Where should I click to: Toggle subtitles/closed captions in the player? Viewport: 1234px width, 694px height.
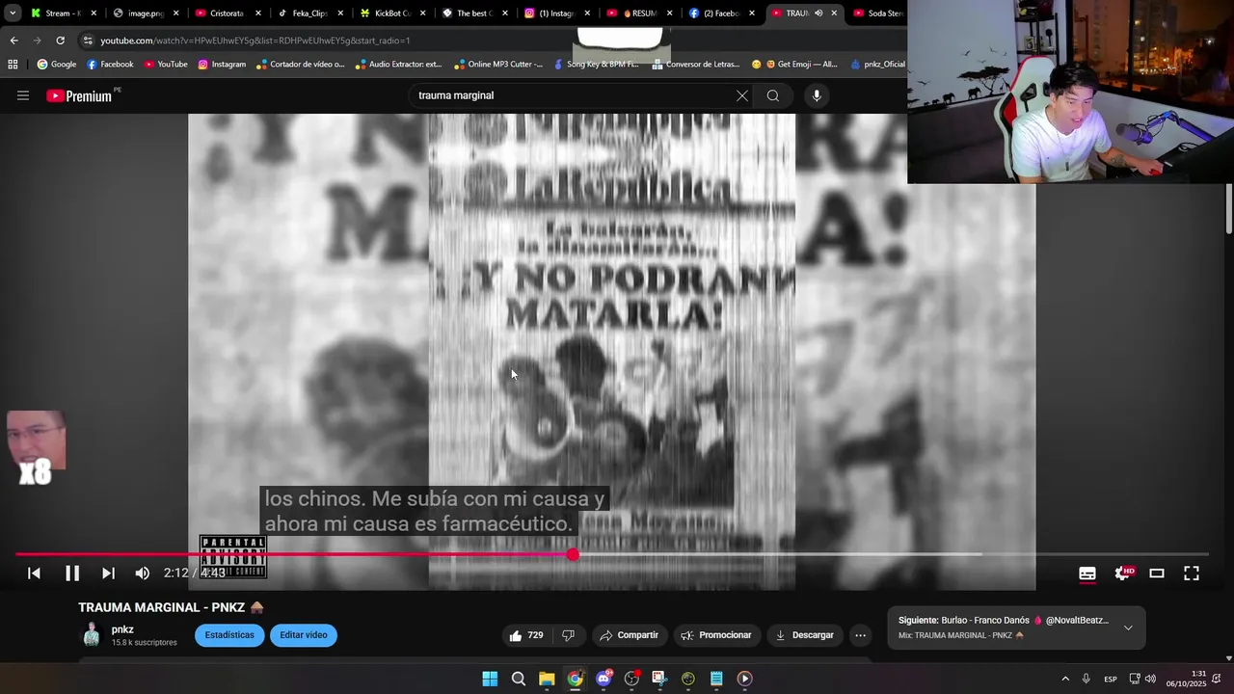[x=1087, y=574]
